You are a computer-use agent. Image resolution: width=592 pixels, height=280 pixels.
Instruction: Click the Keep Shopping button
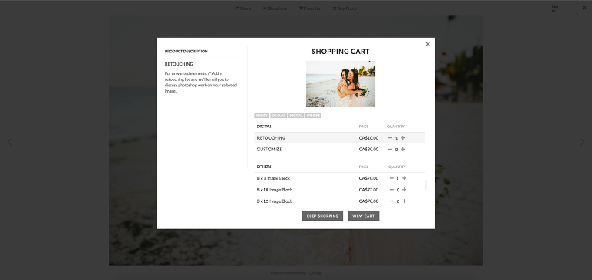[x=322, y=216]
